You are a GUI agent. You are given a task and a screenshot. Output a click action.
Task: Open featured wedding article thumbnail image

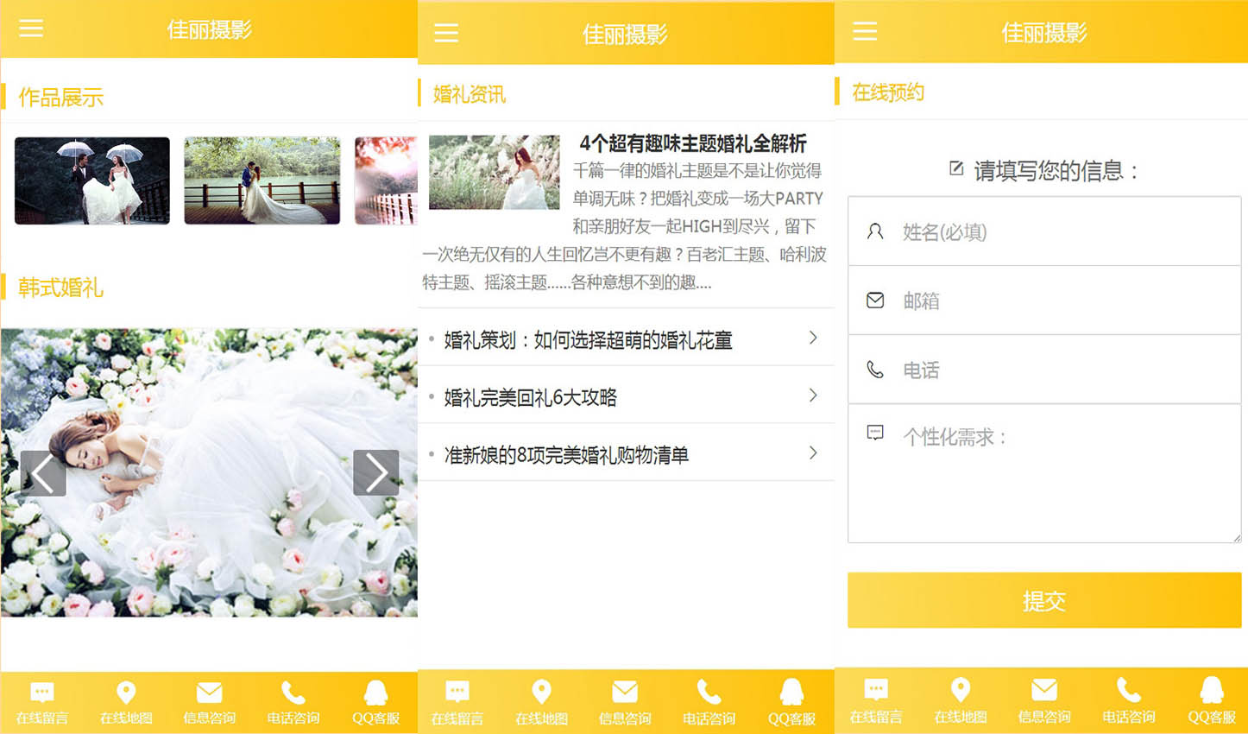coord(495,172)
